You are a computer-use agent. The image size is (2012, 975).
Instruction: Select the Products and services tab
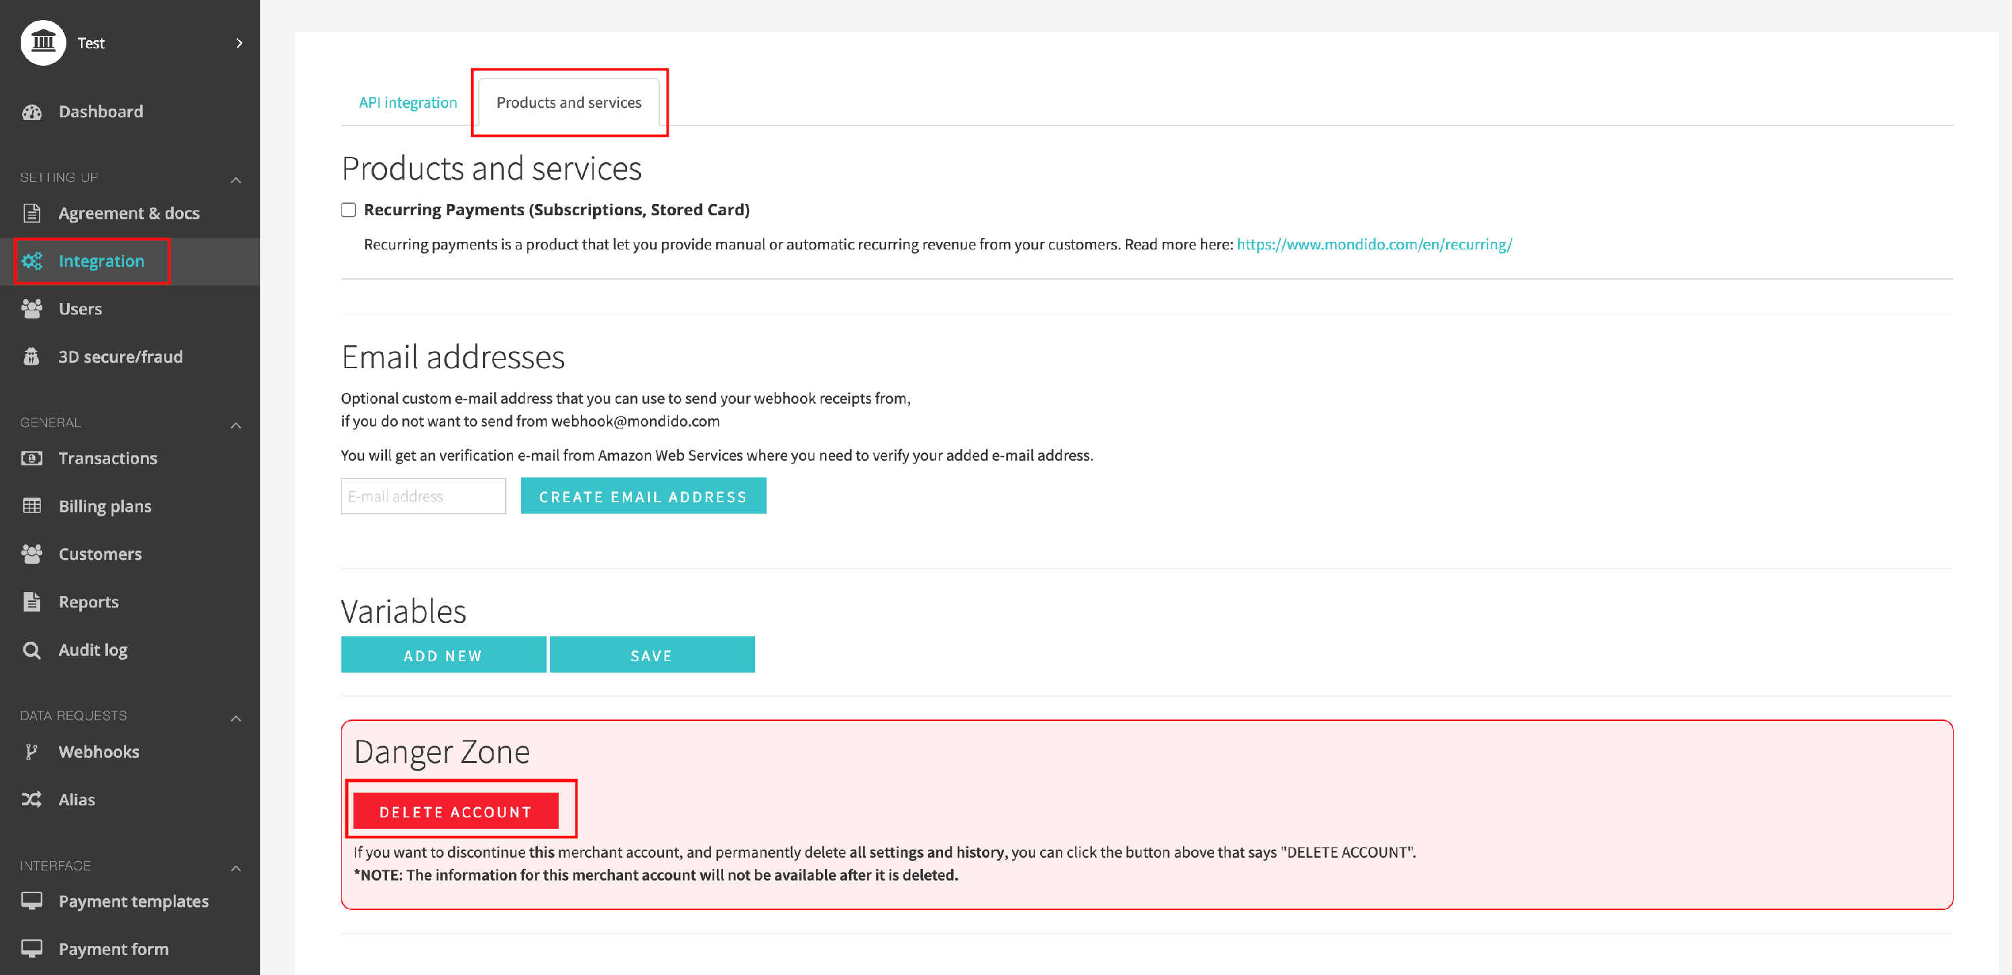[x=569, y=103]
